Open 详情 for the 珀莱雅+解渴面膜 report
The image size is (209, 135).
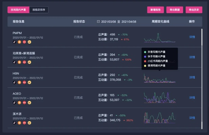click(x=192, y=57)
